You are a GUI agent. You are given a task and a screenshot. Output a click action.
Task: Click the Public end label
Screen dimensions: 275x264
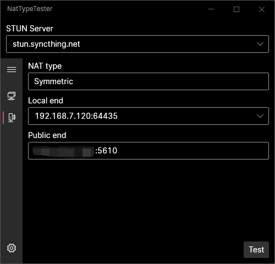47,135
